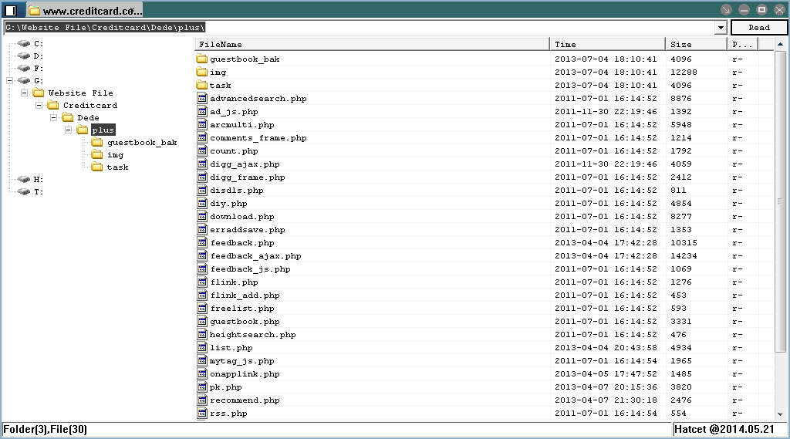This screenshot has width=790, height=439.
Task: Select guestbook_bak folder icon in the tree
Action: (x=97, y=142)
